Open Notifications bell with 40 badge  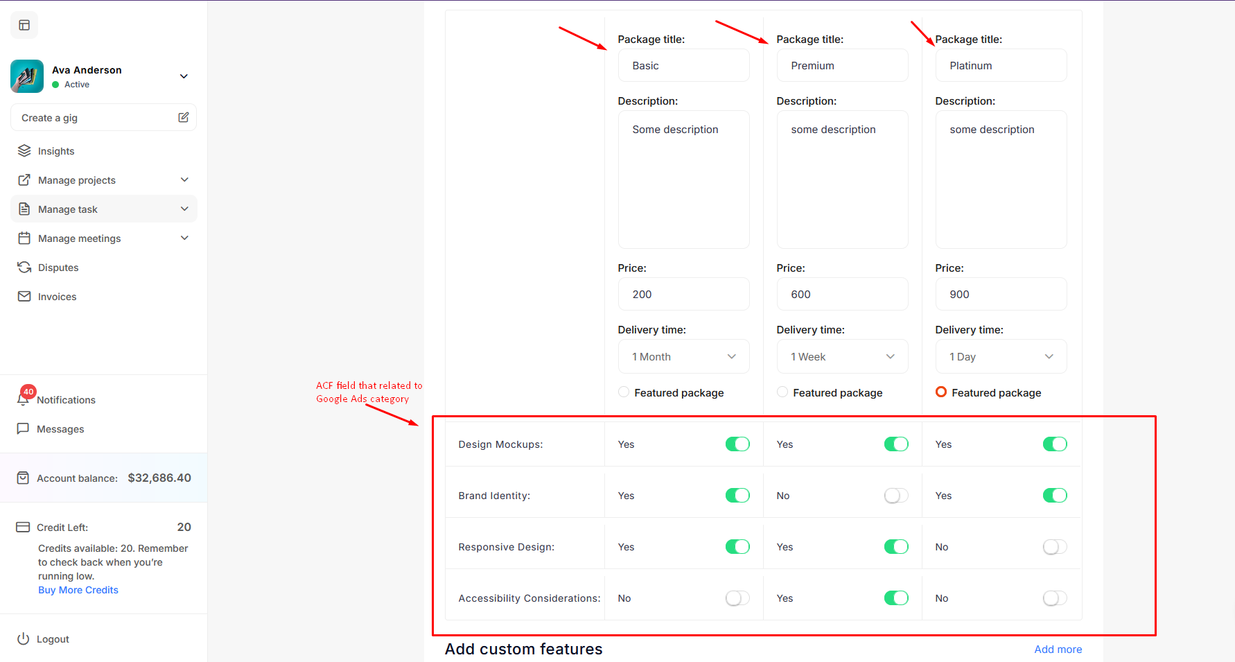[x=24, y=399]
